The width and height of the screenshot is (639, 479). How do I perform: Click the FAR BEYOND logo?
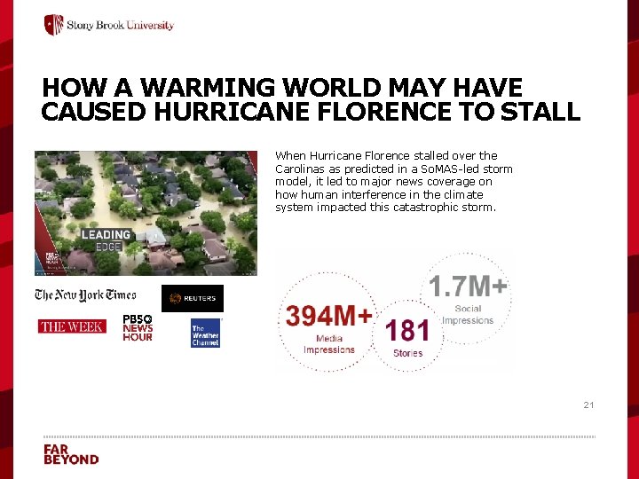tap(71, 454)
